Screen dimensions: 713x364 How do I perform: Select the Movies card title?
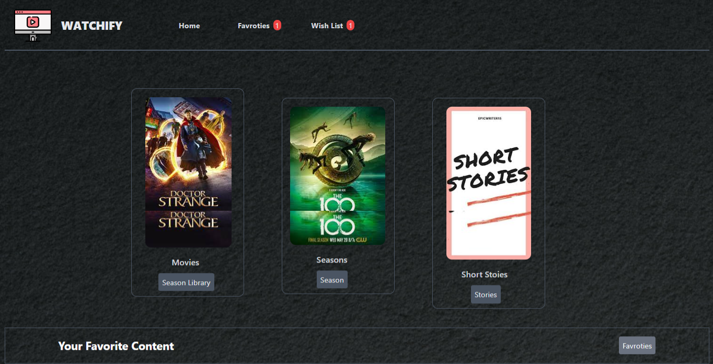click(186, 263)
